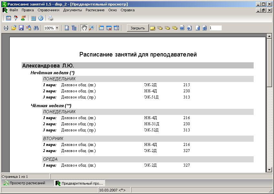Click the single yellow page view icon
This screenshot has height=194, width=274.
(x=153, y=28)
